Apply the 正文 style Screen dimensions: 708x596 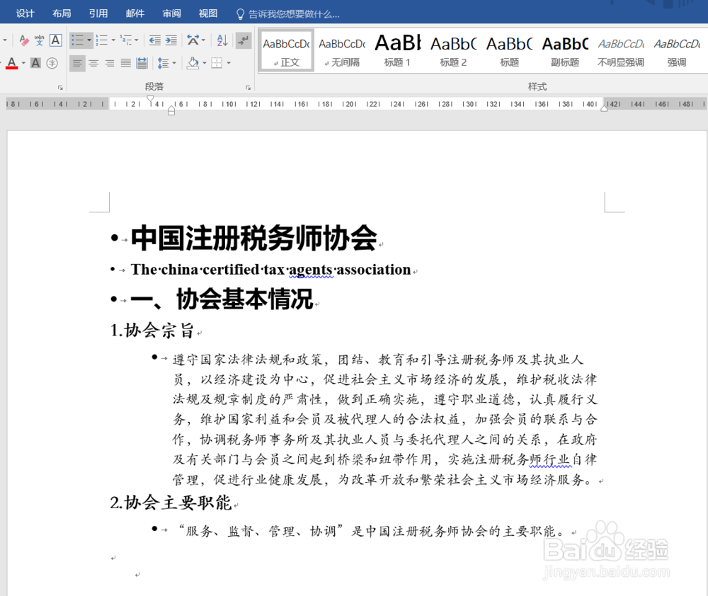click(x=286, y=50)
